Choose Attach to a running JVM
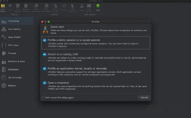Image resolution: width=191 pixels, height=118 pixels. [x=95, y=57]
